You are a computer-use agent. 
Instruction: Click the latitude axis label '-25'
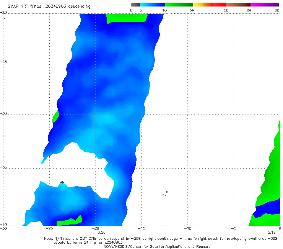3,62
